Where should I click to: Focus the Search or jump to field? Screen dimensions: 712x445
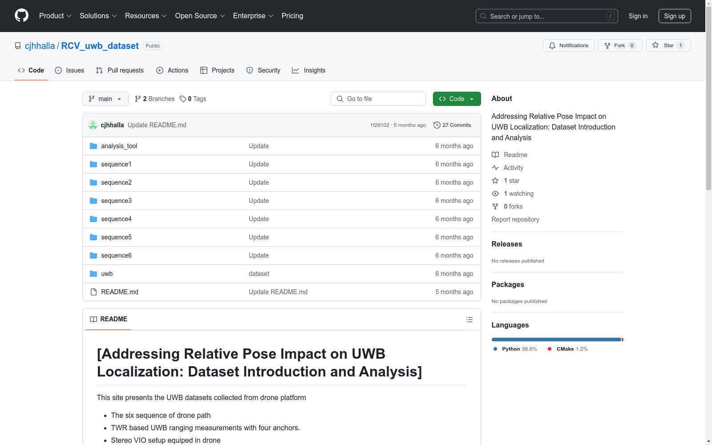(547, 16)
